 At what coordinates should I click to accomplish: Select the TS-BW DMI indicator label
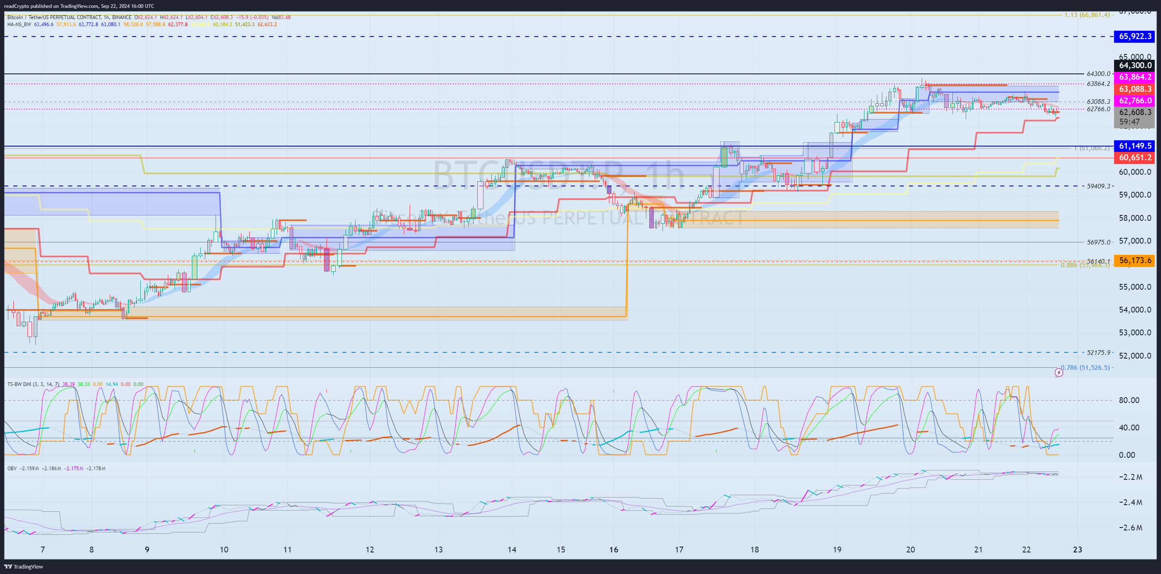(33, 384)
